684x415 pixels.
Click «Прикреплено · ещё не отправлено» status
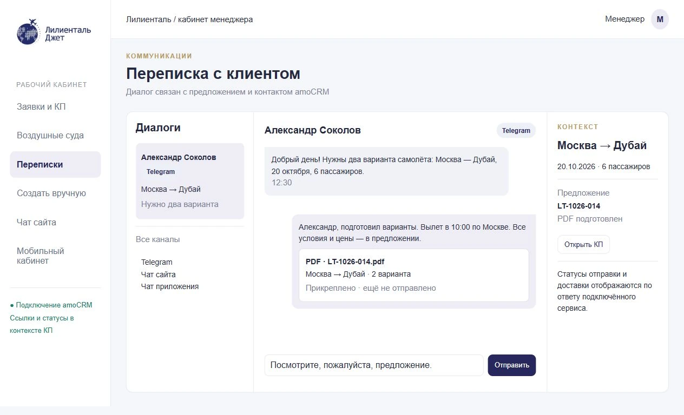tap(371, 288)
